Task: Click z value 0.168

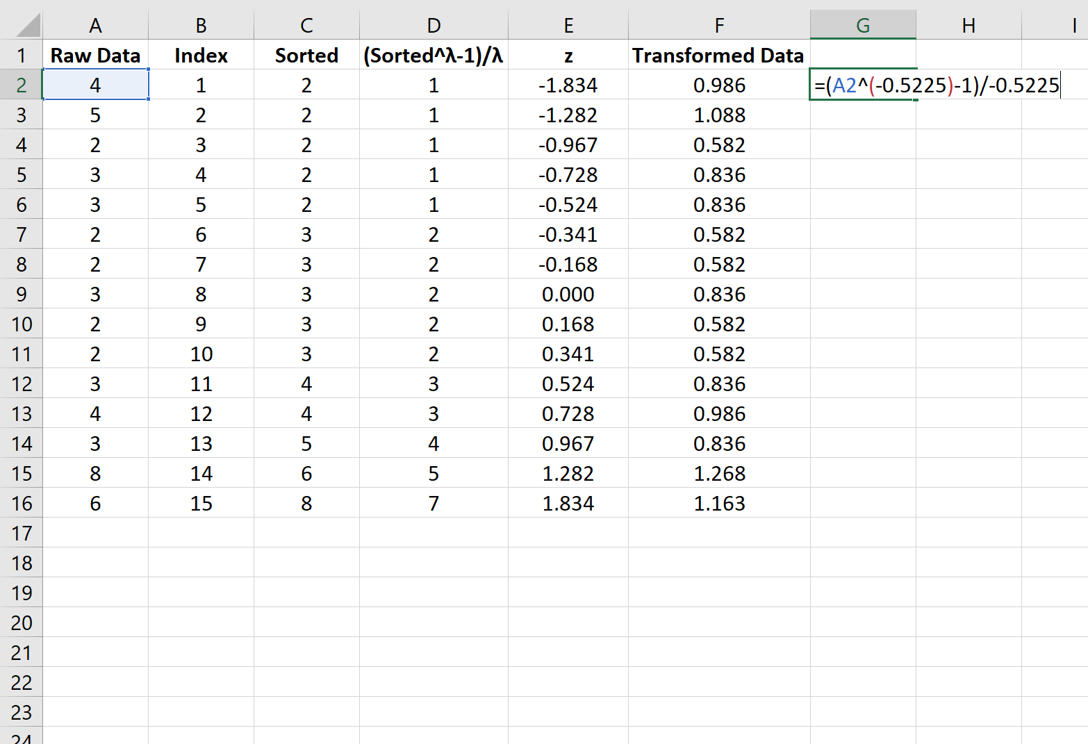Action: (x=568, y=324)
